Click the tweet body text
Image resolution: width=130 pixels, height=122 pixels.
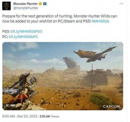pos(60,19)
